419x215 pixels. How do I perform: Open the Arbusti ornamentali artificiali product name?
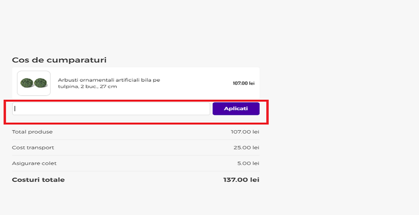(x=109, y=80)
